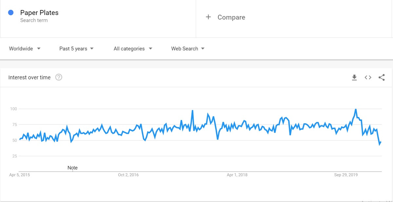Share the interest over time chart
The width and height of the screenshot is (393, 202).
(x=382, y=77)
